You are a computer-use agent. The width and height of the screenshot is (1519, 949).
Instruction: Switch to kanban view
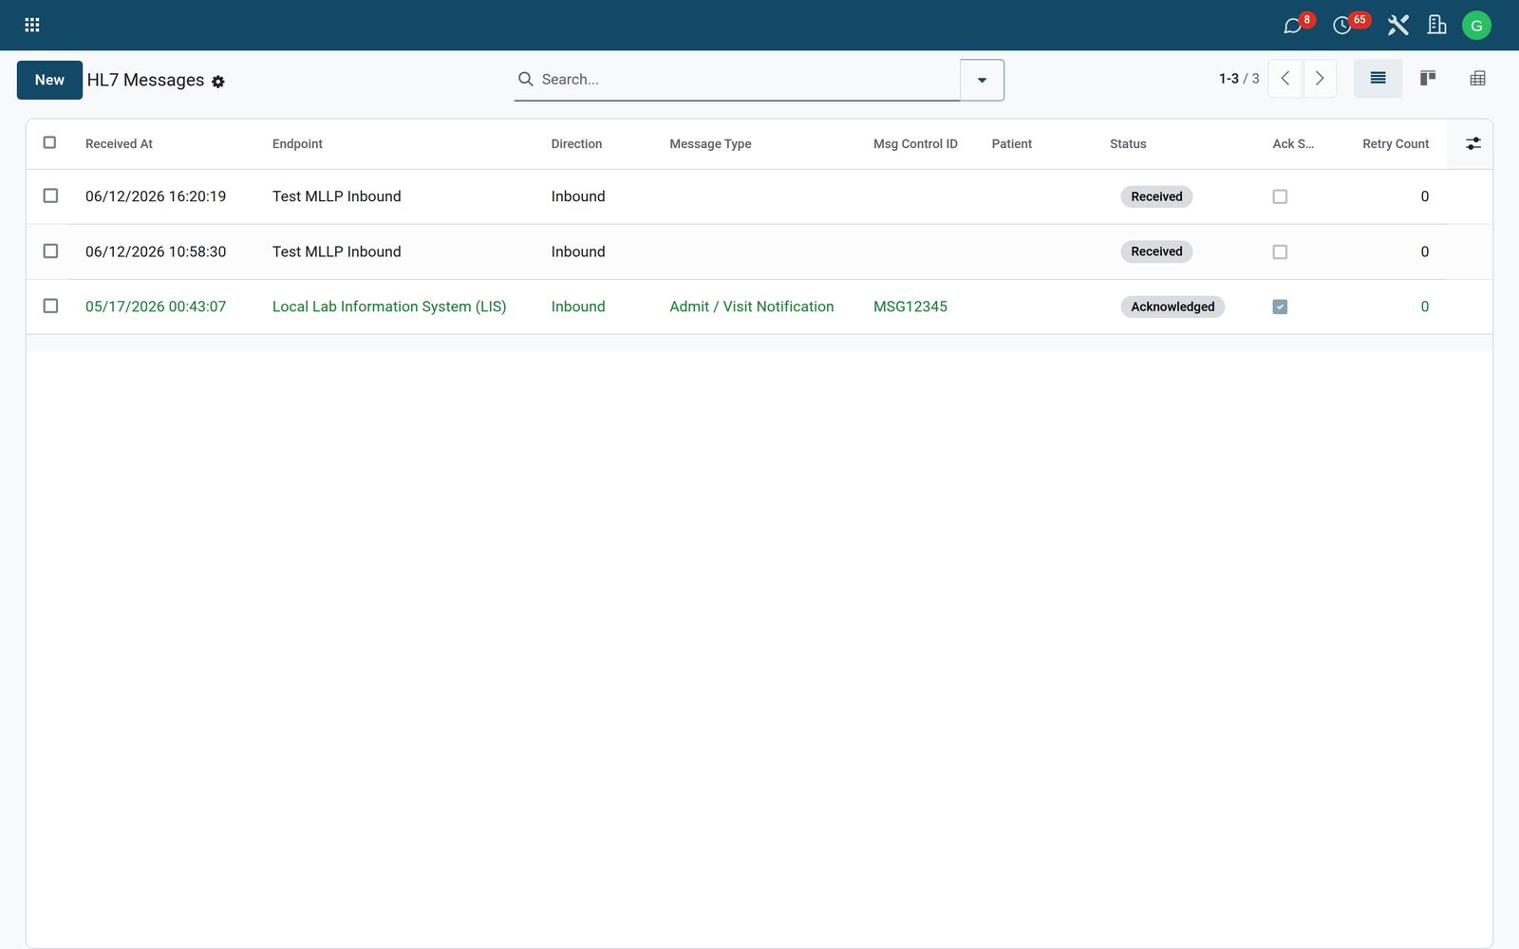tap(1427, 79)
